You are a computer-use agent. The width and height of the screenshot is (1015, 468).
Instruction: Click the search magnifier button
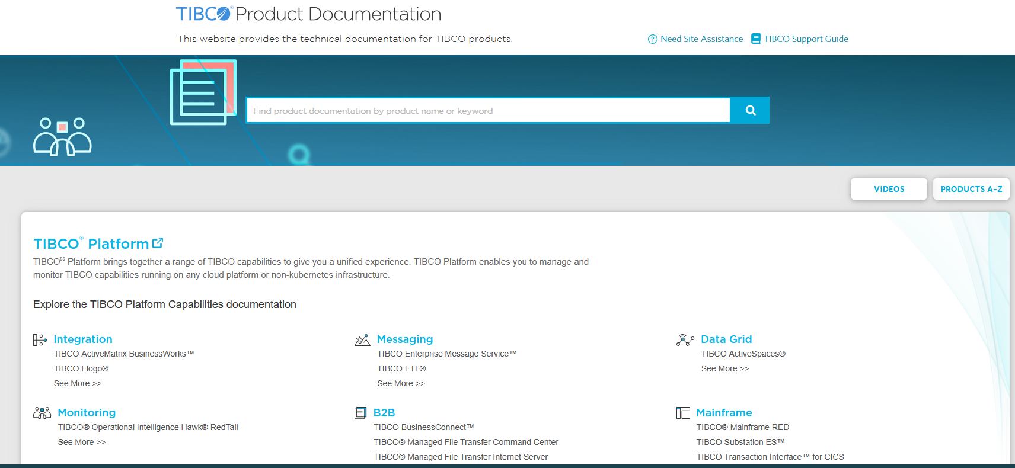(750, 110)
